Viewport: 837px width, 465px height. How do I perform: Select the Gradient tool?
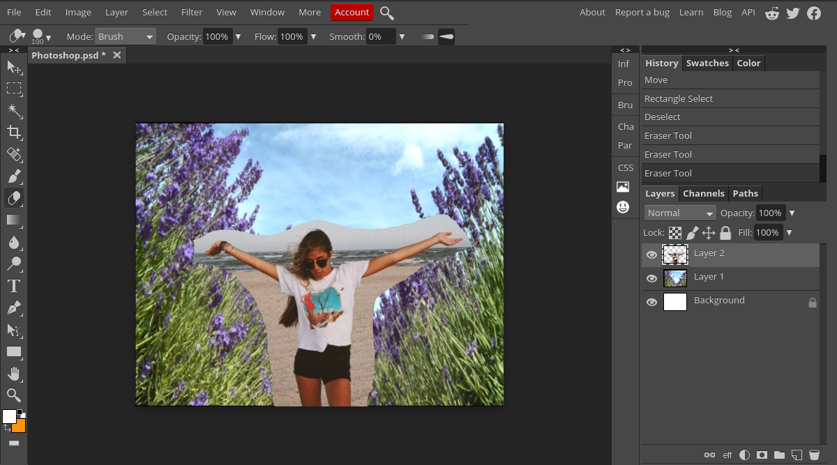14,220
